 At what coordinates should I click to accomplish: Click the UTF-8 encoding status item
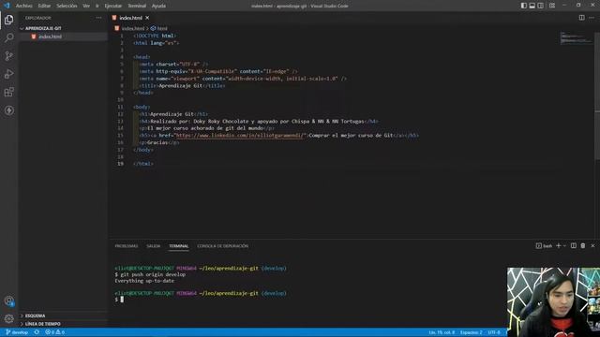click(494, 332)
